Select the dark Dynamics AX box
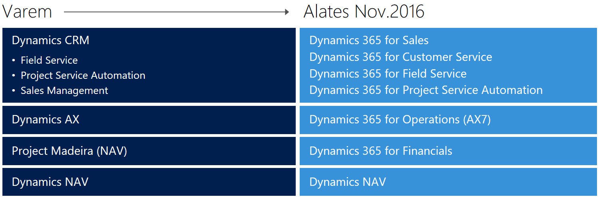Screen dimensions: 599x197 point(149,120)
